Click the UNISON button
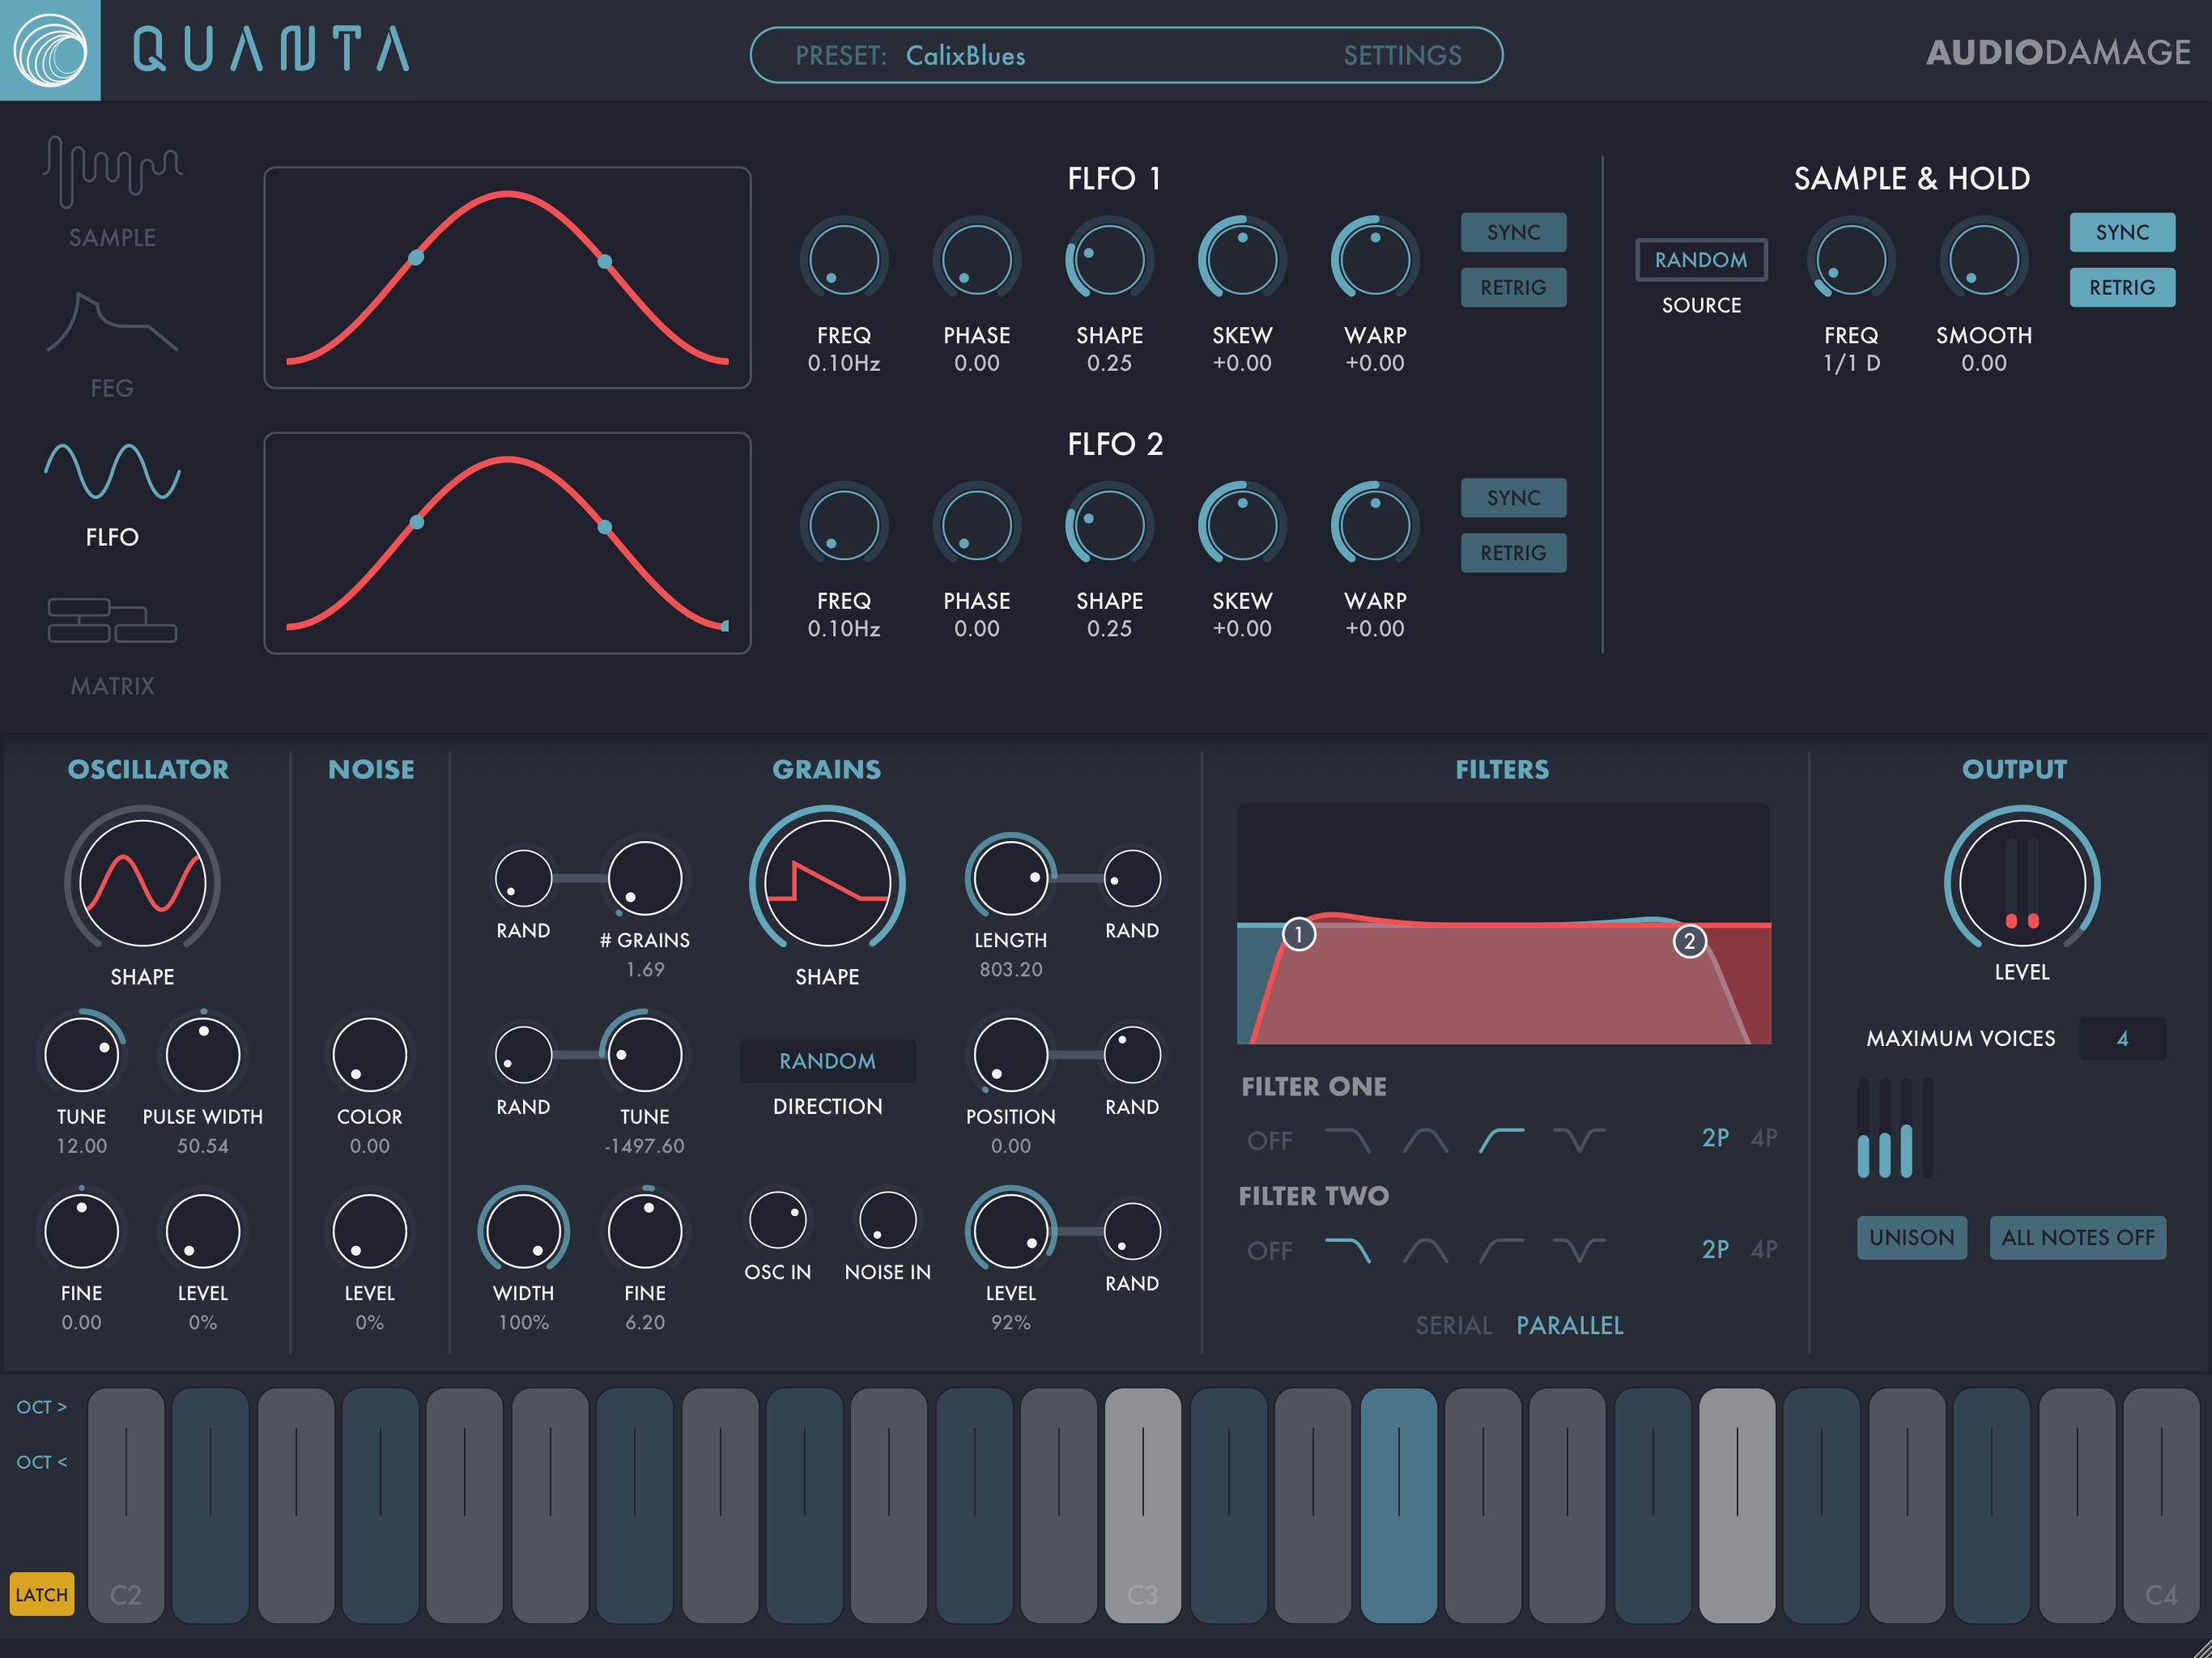This screenshot has width=2212, height=1658. click(x=1911, y=1237)
